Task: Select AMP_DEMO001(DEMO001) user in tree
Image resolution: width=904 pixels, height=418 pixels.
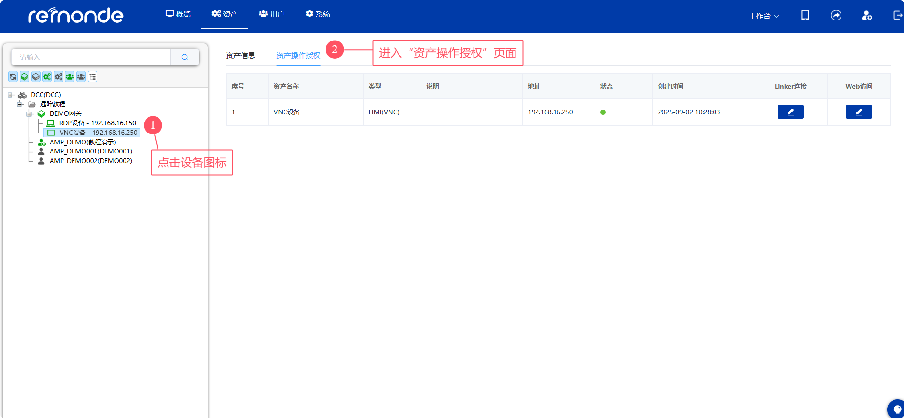Action: click(x=91, y=151)
